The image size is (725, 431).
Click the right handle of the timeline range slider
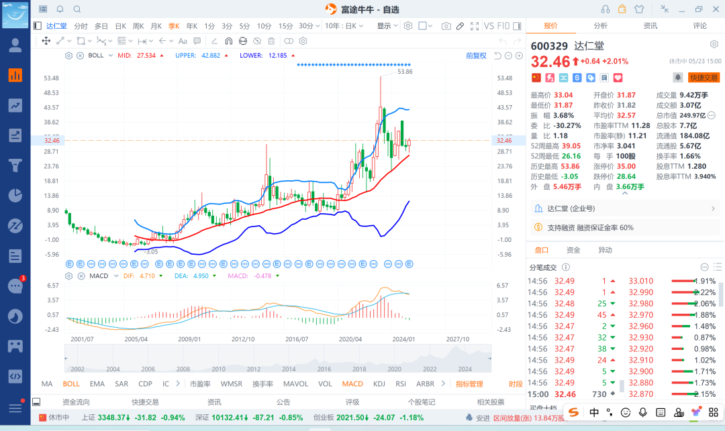[x=489, y=358]
